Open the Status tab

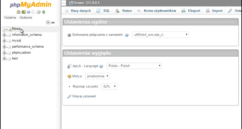click(123, 11)
